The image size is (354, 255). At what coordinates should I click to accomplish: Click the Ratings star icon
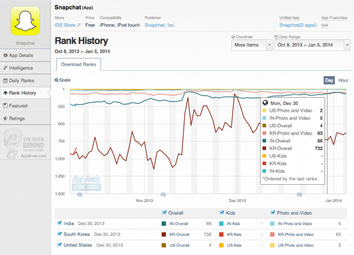5,118
